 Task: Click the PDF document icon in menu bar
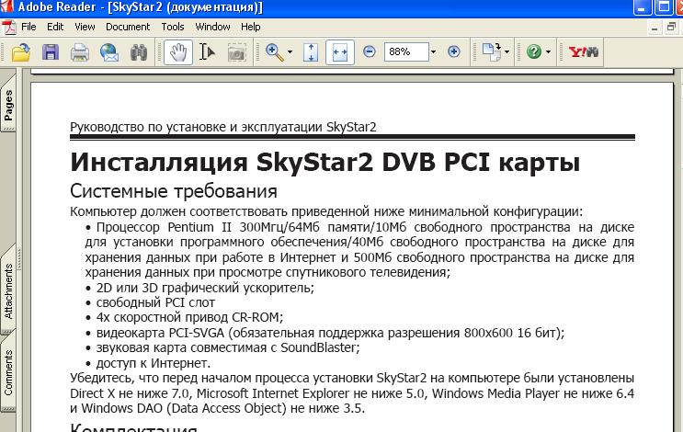[8, 27]
